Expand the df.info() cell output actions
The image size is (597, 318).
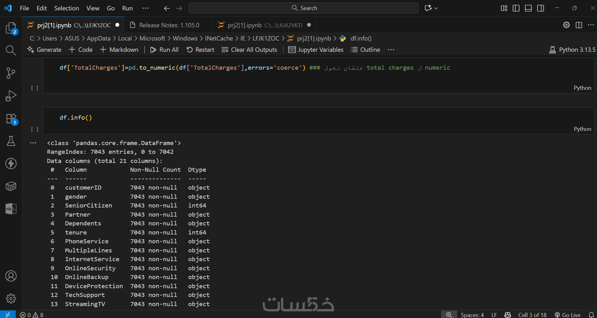coord(33,143)
